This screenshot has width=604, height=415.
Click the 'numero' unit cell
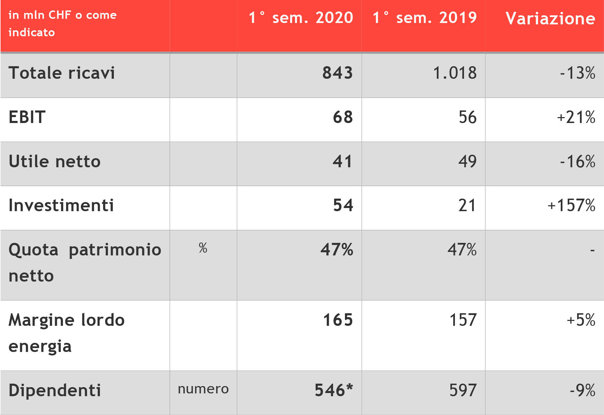click(x=203, y=389)
